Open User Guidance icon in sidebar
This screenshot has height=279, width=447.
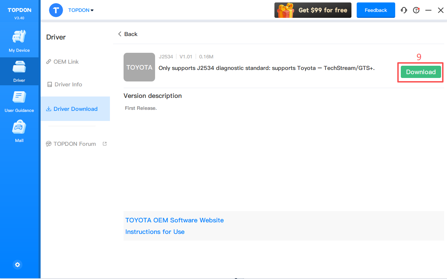pos(19,98)
